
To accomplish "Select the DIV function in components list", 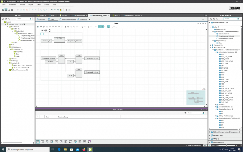I will click(222, 66).
